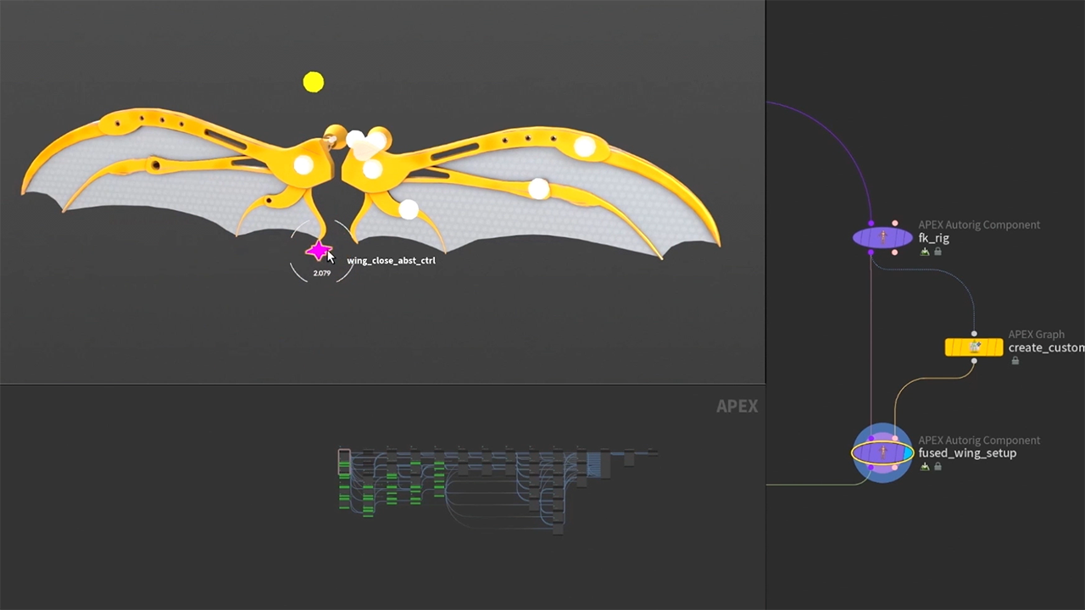Click the green badge icon under fk_rig

925,252
